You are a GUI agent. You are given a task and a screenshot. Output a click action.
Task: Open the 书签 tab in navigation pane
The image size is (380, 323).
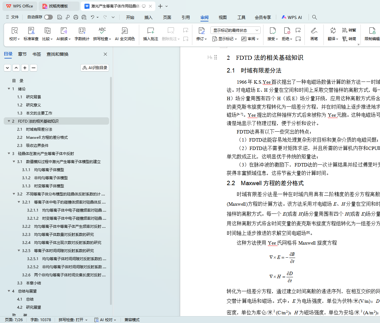(x=37, y=54)
